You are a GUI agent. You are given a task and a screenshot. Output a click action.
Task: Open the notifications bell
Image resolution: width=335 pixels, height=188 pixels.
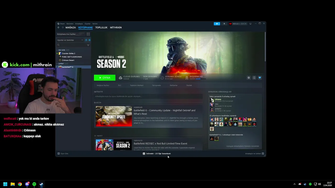click(224, 24)
